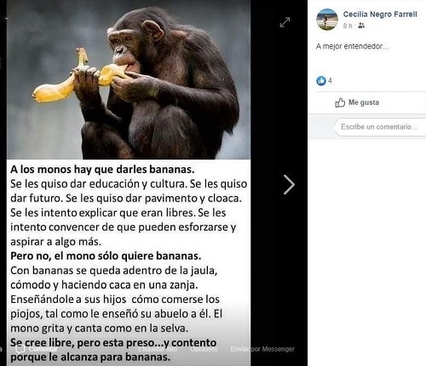Viewport: 426px width, 366px height.
Task: Click the chimpanzee eating banana photo
Action: coord(129,79)
